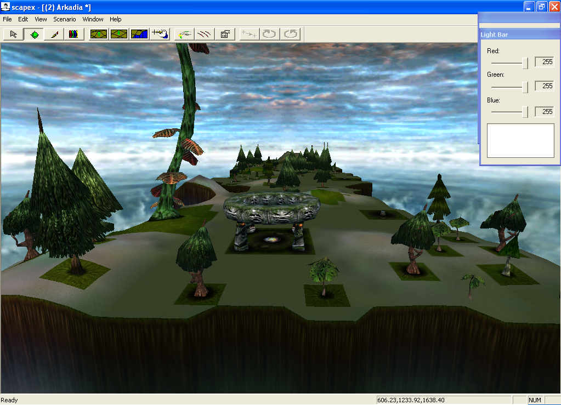Screen dimensions: 561x405
Task: Open the Scenario menu
Action: pos(64,19)
